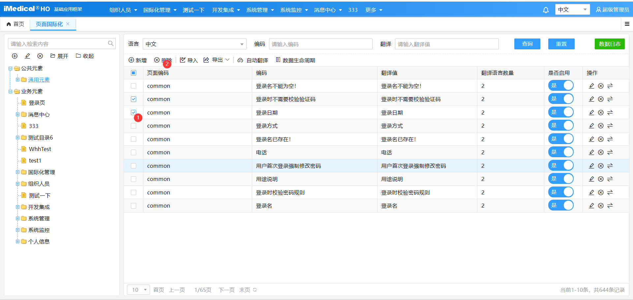Open translation swap for 登录时校验密码规则 row

click(610, 192)
